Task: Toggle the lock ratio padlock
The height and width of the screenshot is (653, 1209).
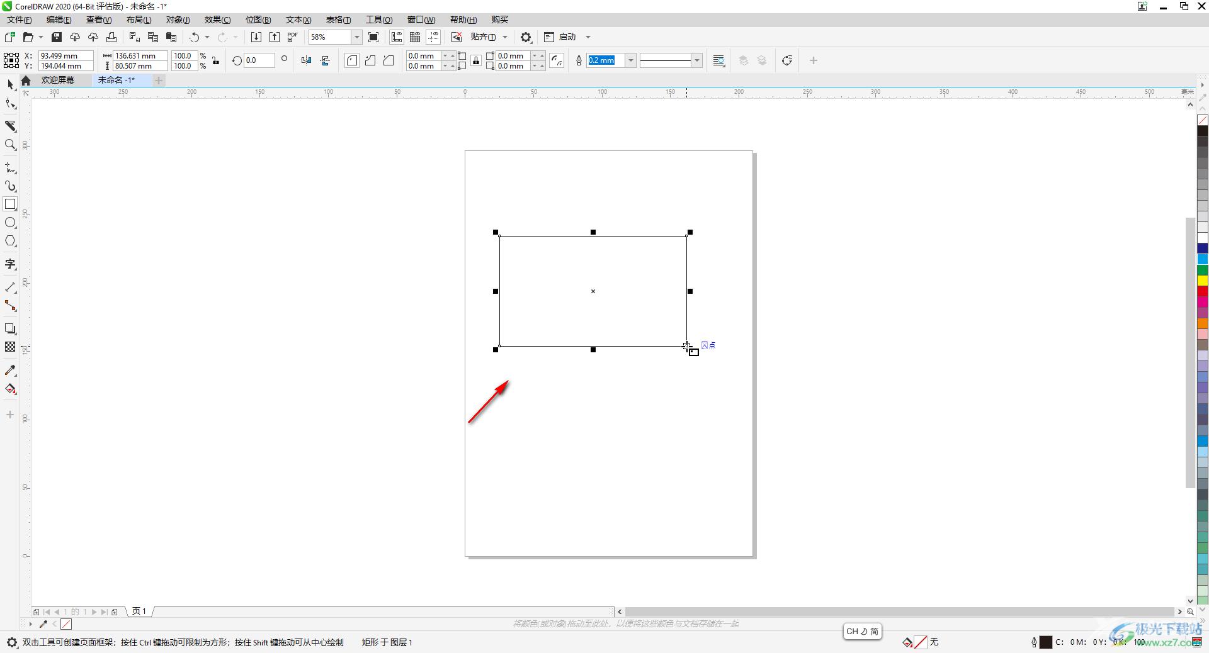Action: pos(216,61)
